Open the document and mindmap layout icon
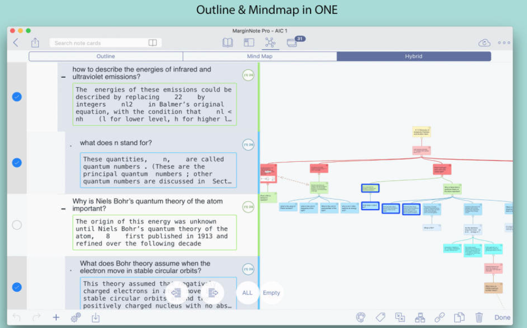The height and width of the screenshot is (328, 527). point(249,43)
